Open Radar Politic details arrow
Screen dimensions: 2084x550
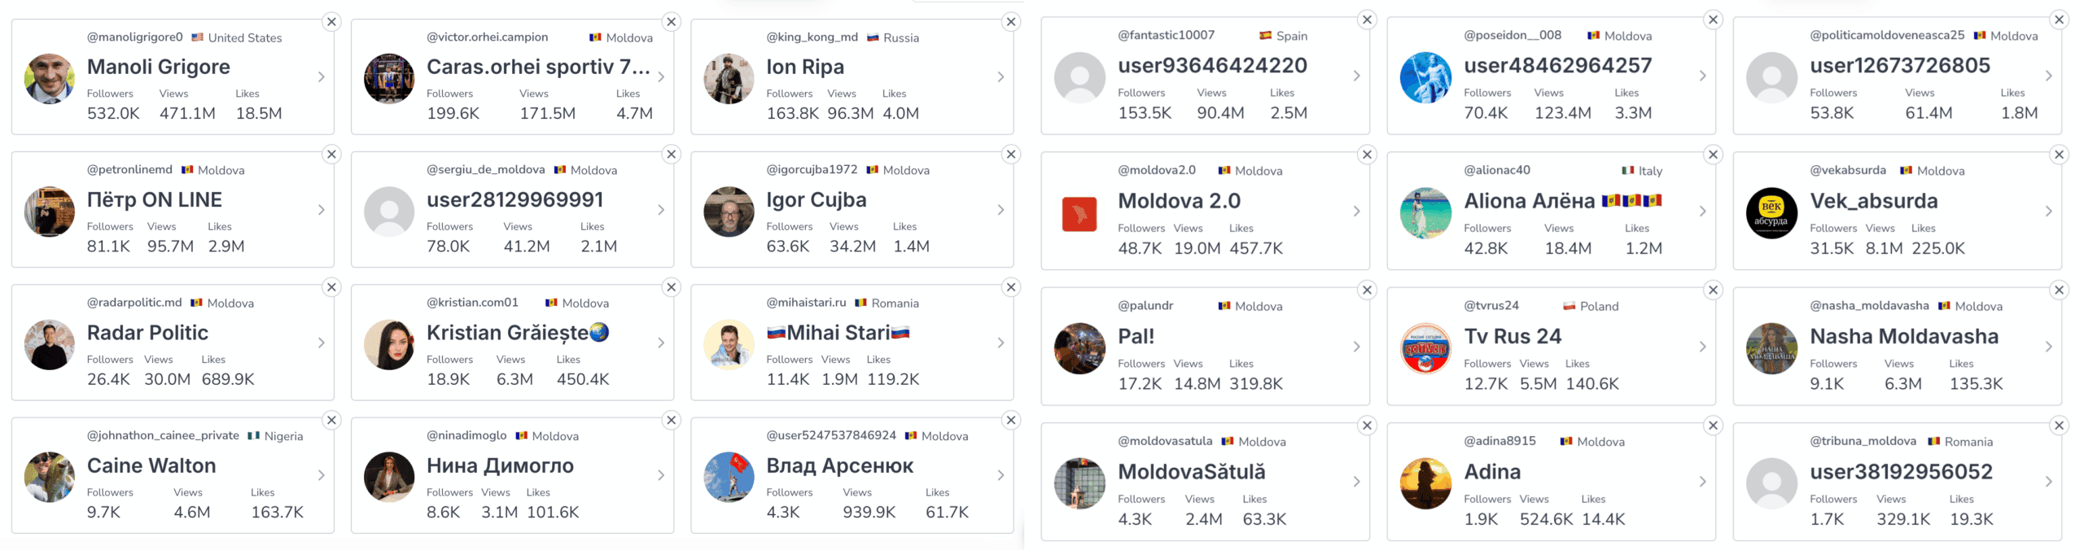322,343
